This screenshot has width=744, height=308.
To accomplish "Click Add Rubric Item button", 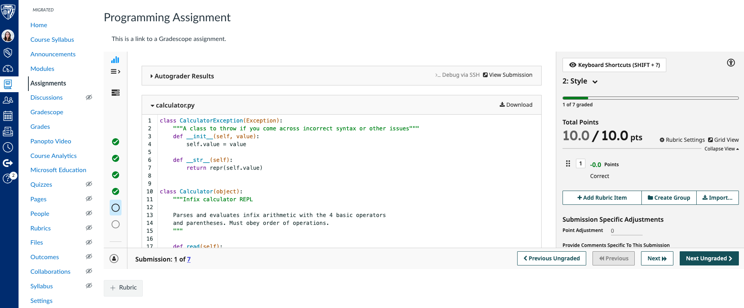I will pos(602,198).
